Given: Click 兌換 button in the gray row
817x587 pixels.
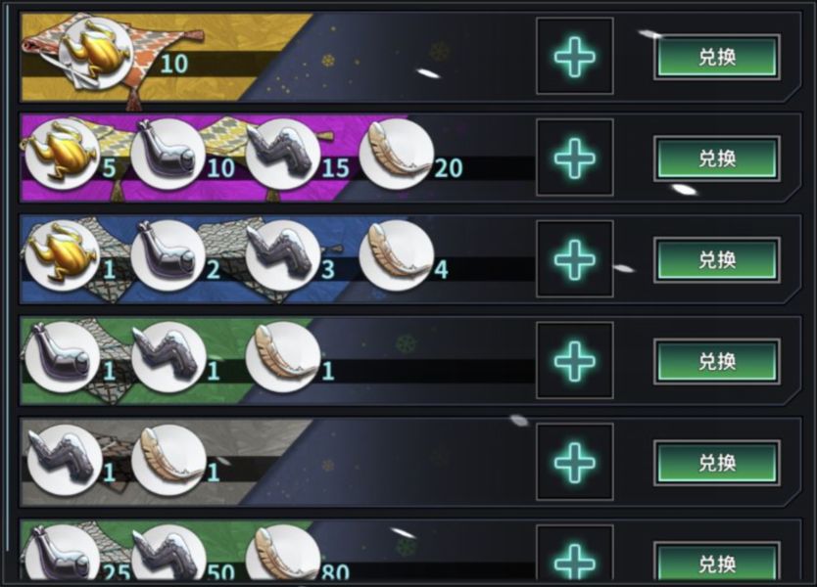Looking at the screenshot, I should pos(717,463).
